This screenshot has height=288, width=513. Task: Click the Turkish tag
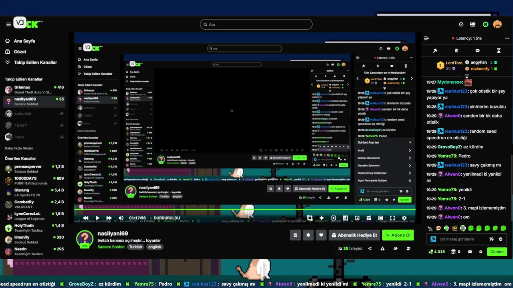pos(135,247)
